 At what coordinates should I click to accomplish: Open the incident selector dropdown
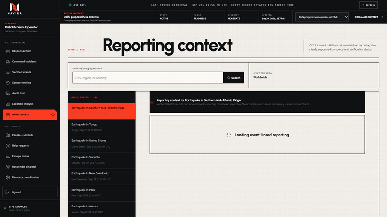322,17
